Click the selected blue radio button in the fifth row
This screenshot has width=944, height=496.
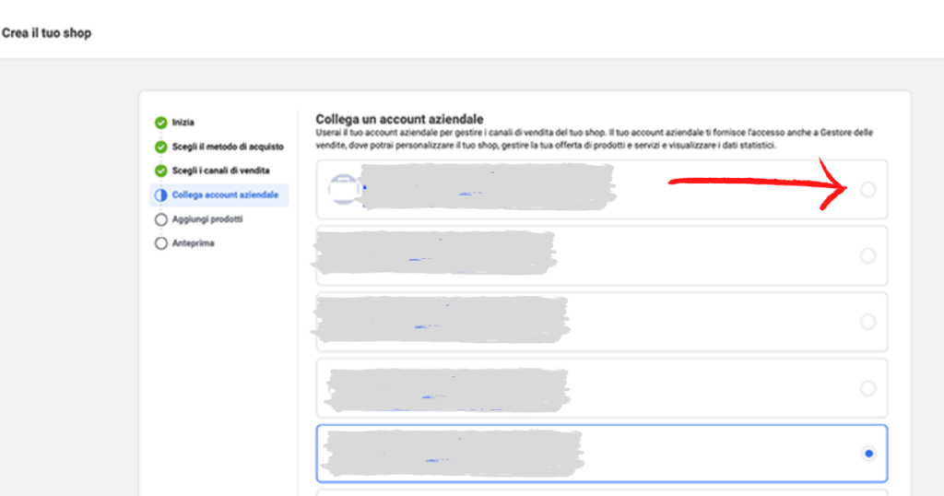pyautogui.click(x=868, y=454)
